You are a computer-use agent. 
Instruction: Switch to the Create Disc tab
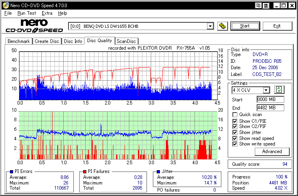click(x=47, y=41)
